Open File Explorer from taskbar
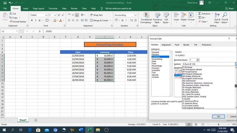 (98, 130)
